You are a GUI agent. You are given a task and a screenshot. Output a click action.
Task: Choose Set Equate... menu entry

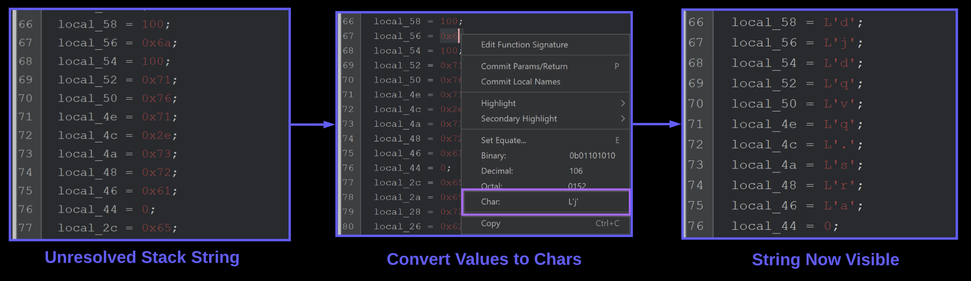point(545,140)
